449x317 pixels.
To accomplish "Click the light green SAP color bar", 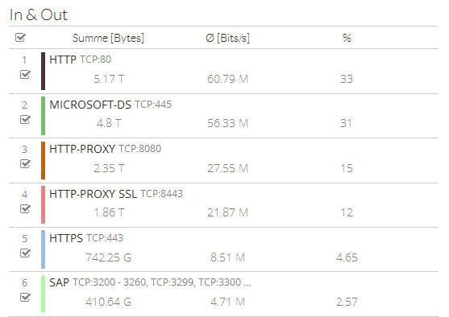I will (43, 294).
